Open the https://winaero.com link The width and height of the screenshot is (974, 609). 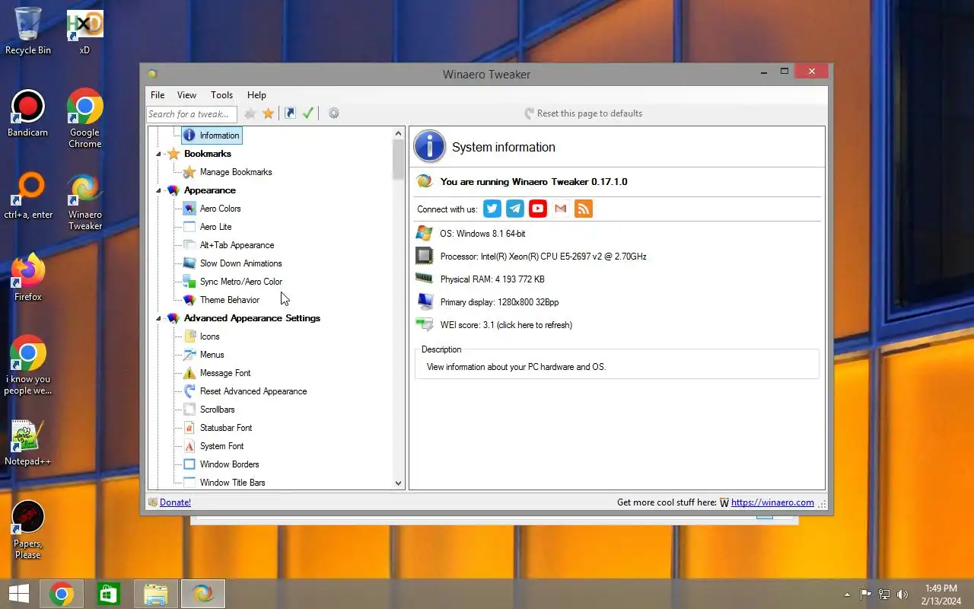[x=772, y=502]
